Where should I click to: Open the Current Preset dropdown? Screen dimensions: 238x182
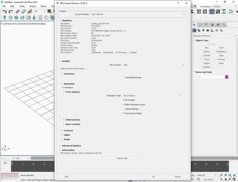click(138, 14)
